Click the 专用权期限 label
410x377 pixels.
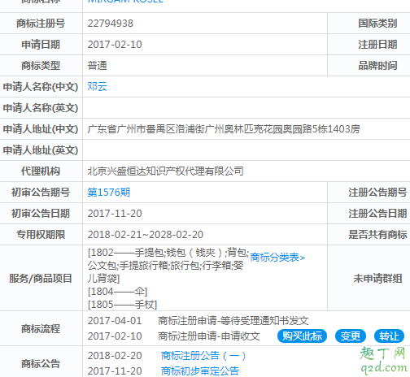[x=41, y=235]
